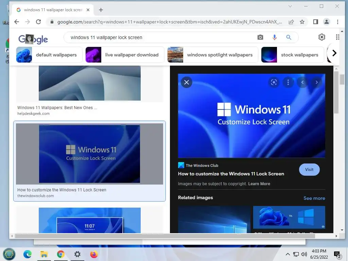Open preview panel more options menu

click(x=288, y=82)
